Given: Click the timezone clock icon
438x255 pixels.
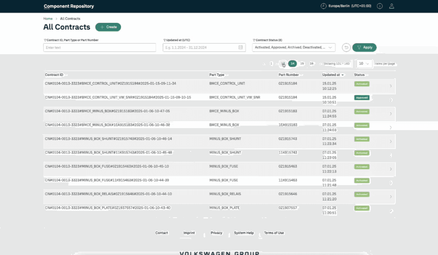Looking at the screenshot, I should [x=323, y=6].
